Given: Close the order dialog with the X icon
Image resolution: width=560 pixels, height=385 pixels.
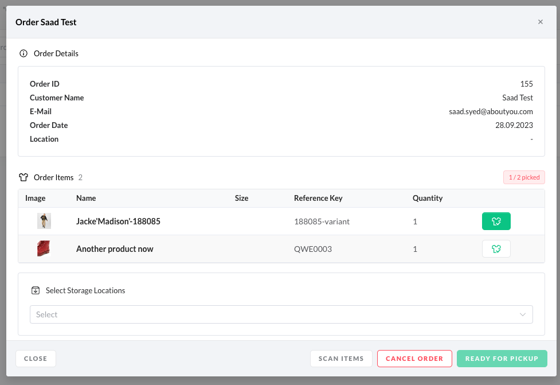Looking at the screenshot, I should [540, 22].
